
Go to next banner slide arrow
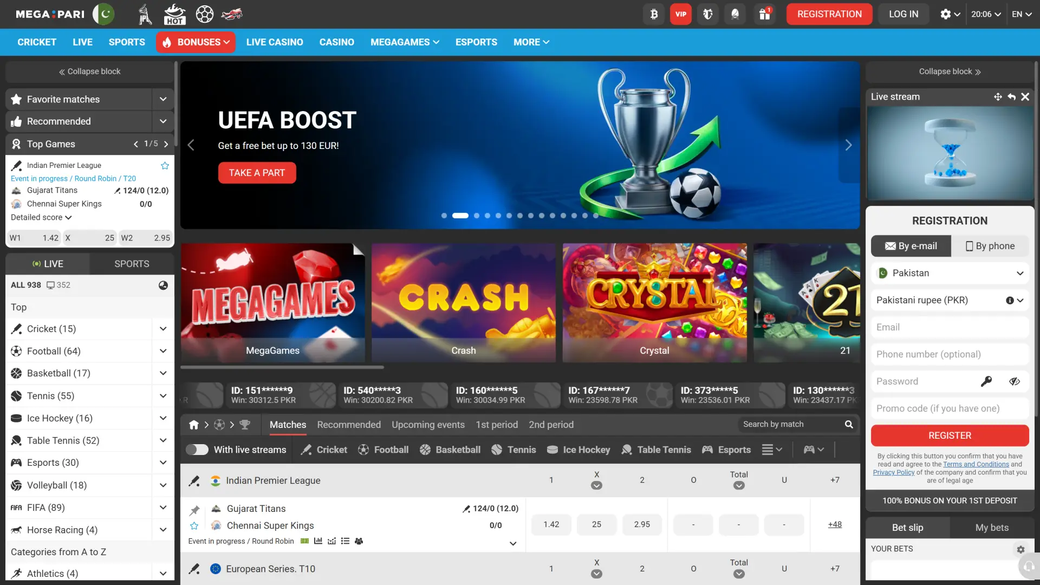848,145
